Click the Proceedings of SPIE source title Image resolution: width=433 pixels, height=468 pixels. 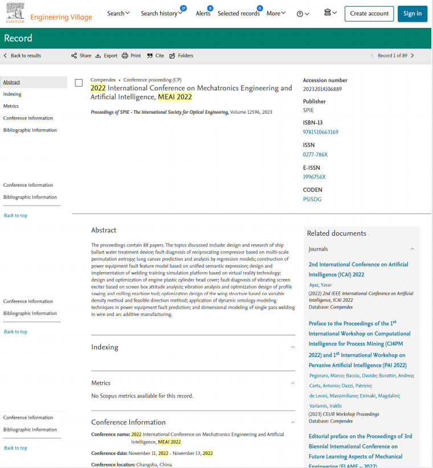[160, 112]
